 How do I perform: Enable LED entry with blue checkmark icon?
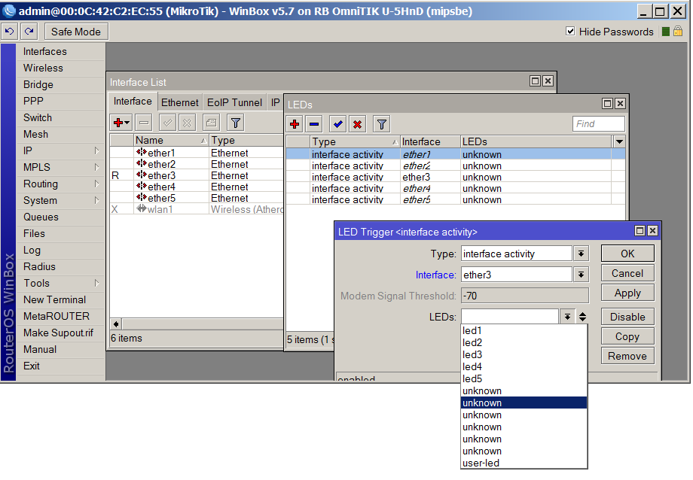(x=338, y=124)
